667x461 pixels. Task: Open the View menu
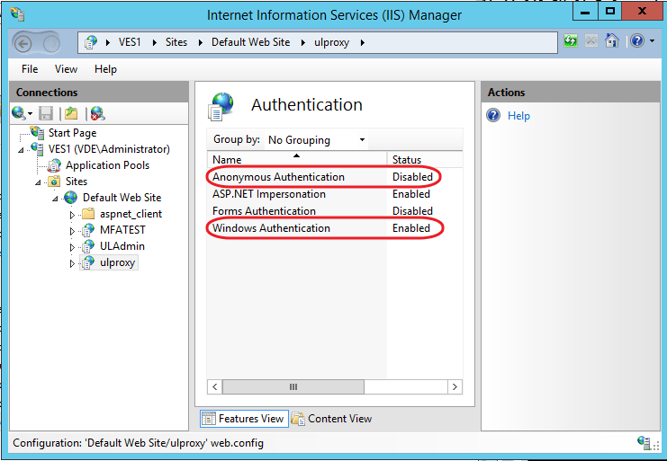click(66, 69)
